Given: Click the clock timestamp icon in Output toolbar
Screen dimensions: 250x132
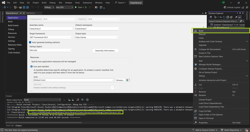Looking at the screenshot, I should click(87, 100).
